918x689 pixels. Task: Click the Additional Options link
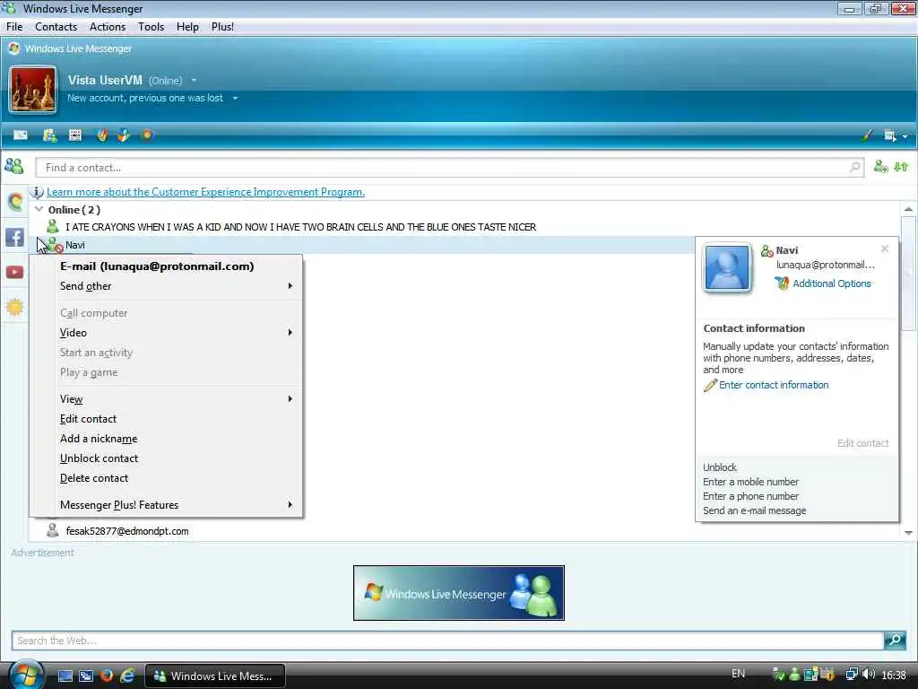(x=831, y=283)
